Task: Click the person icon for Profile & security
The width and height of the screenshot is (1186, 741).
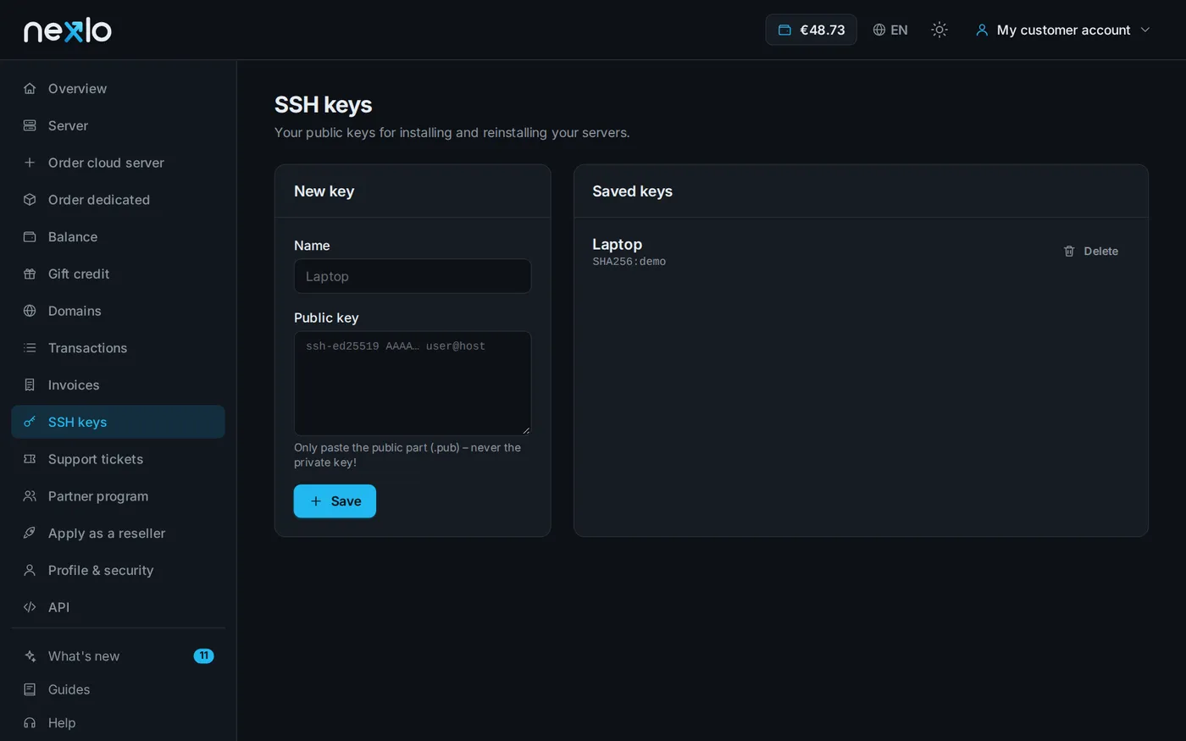Action: point(30,570)
